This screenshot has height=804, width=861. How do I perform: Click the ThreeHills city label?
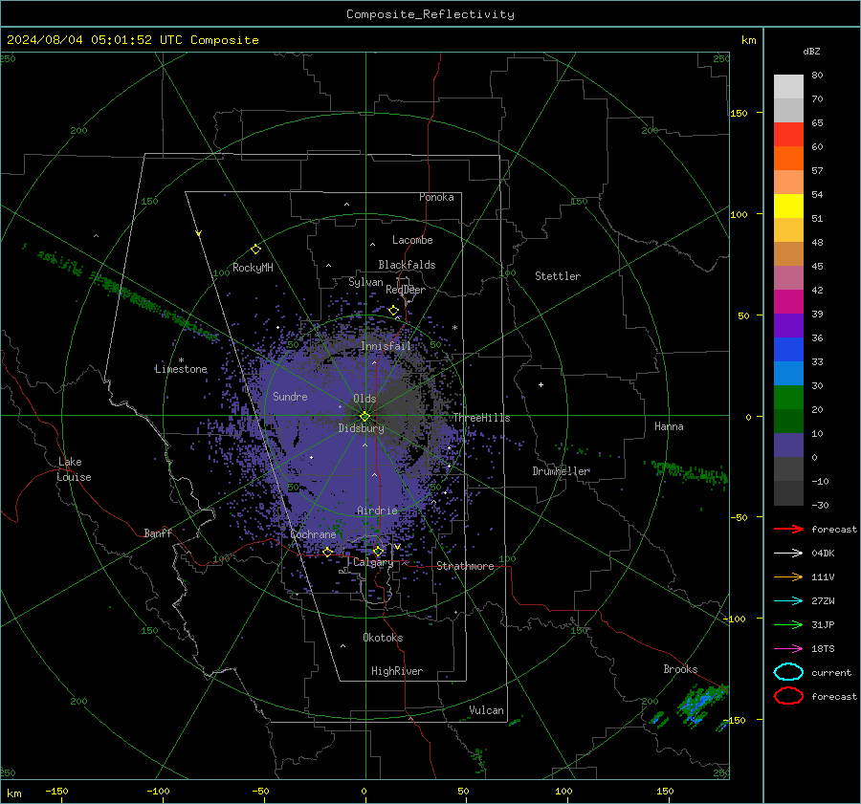coord(481,418)
